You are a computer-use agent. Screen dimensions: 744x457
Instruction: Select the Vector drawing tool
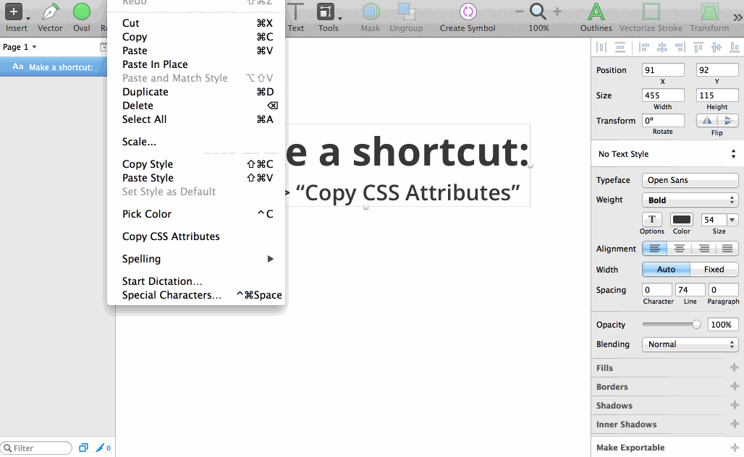(x=49, y=13)
